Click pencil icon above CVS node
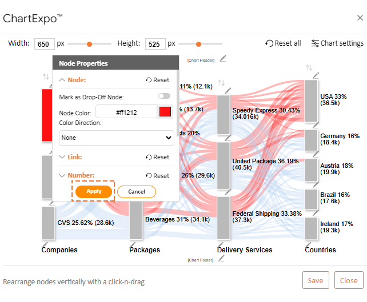367x302 pixels. (x=51, y=203)
